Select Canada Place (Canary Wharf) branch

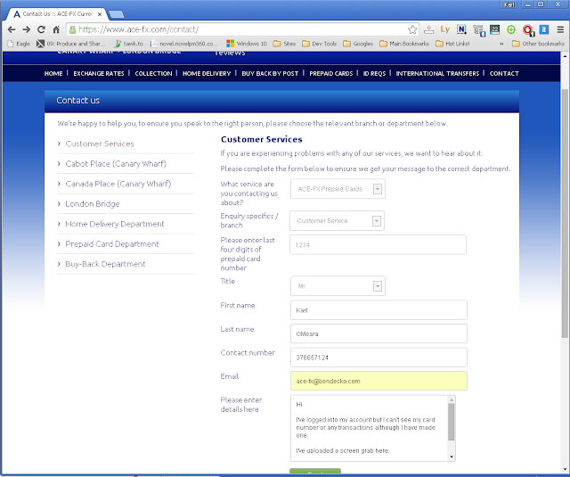click(x=118, y=184)
